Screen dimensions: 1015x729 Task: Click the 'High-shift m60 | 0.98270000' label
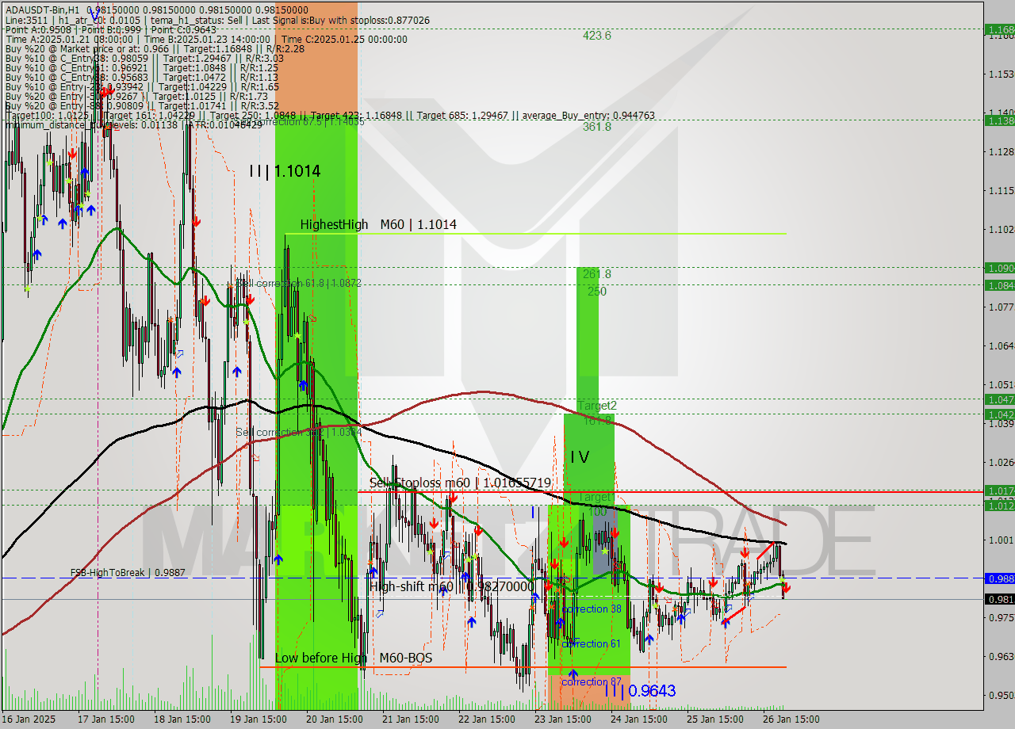point(452,586)
